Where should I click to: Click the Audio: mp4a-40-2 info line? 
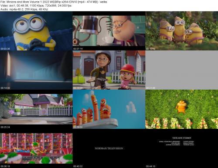(x=24, y=9)
